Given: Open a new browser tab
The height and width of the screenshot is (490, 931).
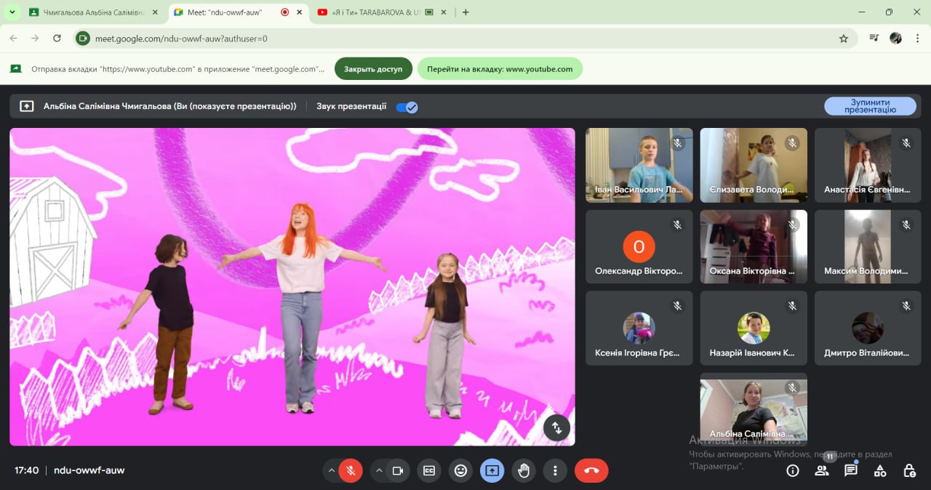Looking at the screenshot, I should (465, 12).
